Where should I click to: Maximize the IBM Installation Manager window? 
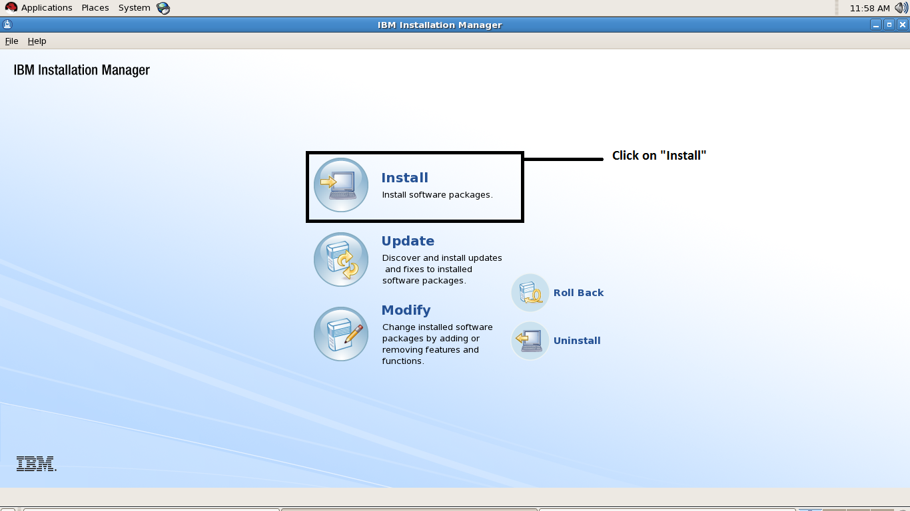[889, 25]
